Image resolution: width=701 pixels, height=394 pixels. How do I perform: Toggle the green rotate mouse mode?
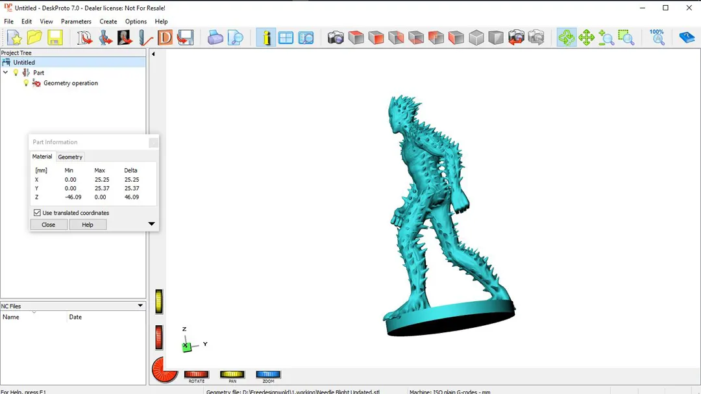[567, 38]
